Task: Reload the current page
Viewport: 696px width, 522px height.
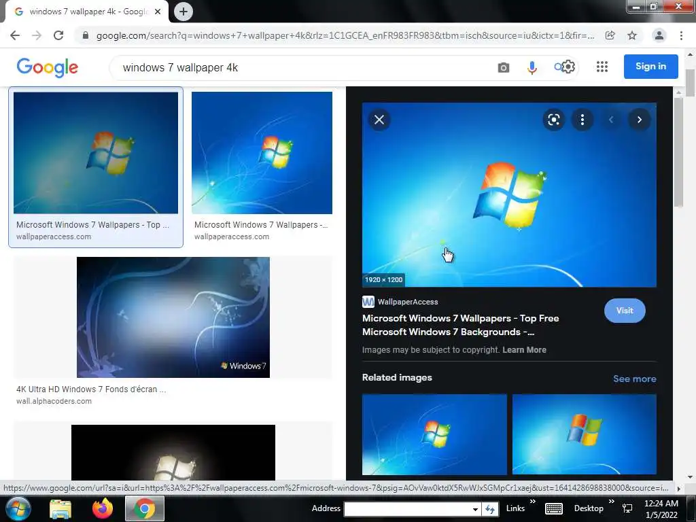Action: (x=58, y=35)
